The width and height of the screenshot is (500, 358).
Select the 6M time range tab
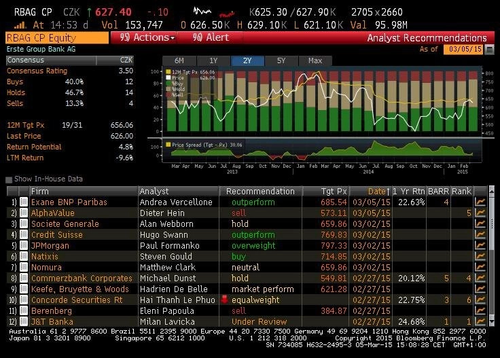(x=179, y=60)
